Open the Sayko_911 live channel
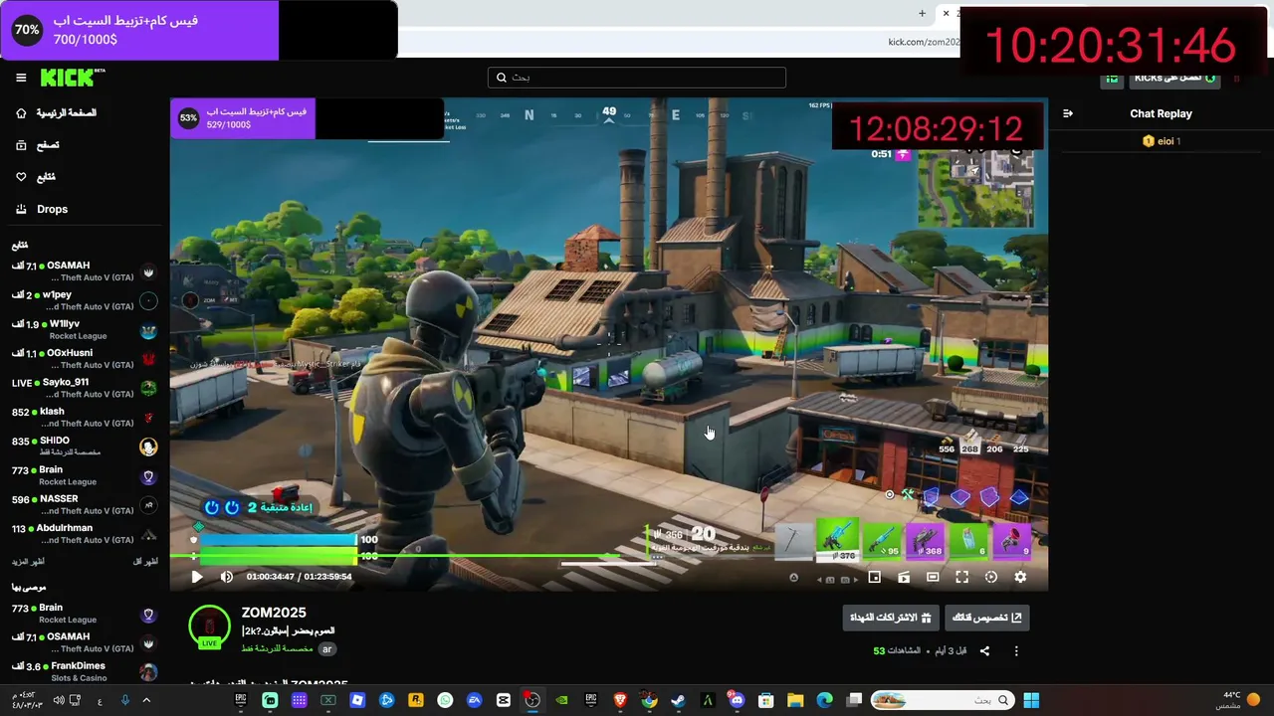This screenshot has height=716, width=1274. 85,388
